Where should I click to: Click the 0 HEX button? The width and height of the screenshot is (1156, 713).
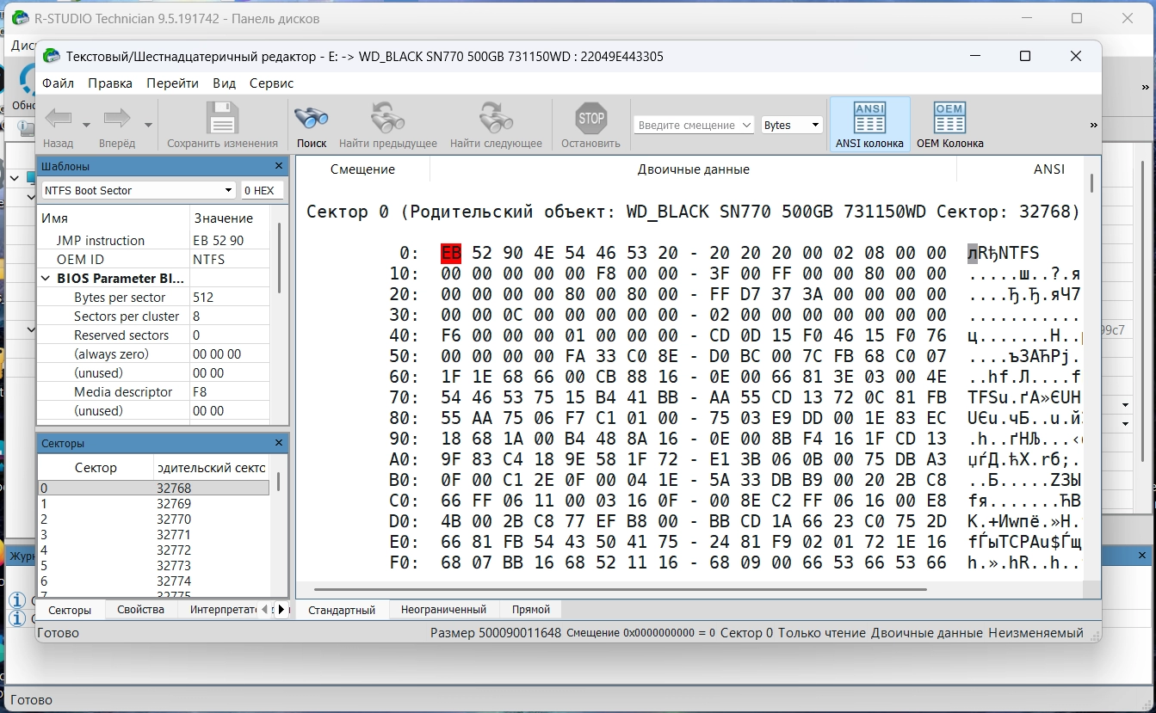click(262, 190)
